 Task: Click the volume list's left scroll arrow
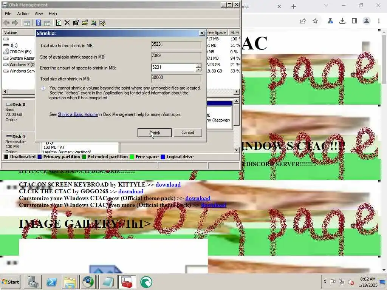pyautogui.click(x=5, y=91)
